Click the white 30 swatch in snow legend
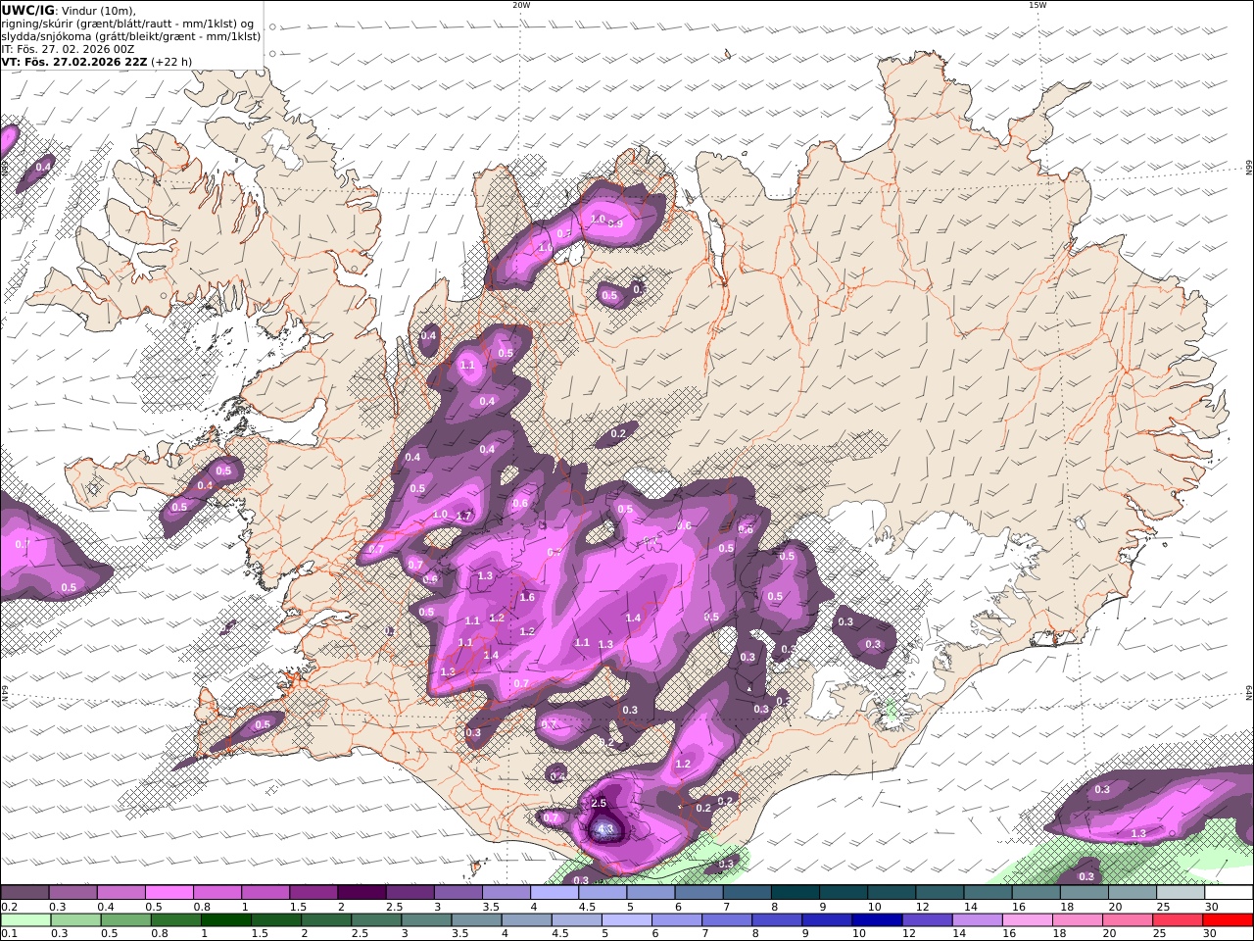1254x941 pixels. (x=1229, y=893)
